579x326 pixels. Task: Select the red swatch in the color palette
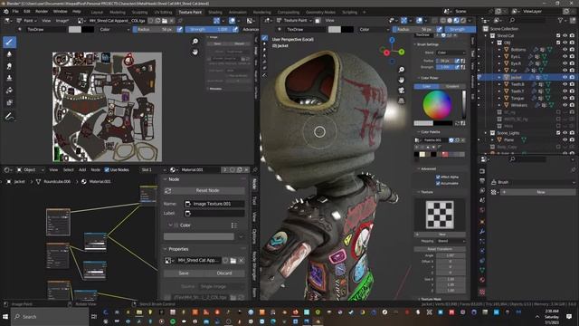coord(445,154)
